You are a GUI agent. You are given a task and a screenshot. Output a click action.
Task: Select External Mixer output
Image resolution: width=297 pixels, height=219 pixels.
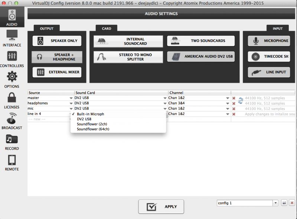tap(57, 72)
